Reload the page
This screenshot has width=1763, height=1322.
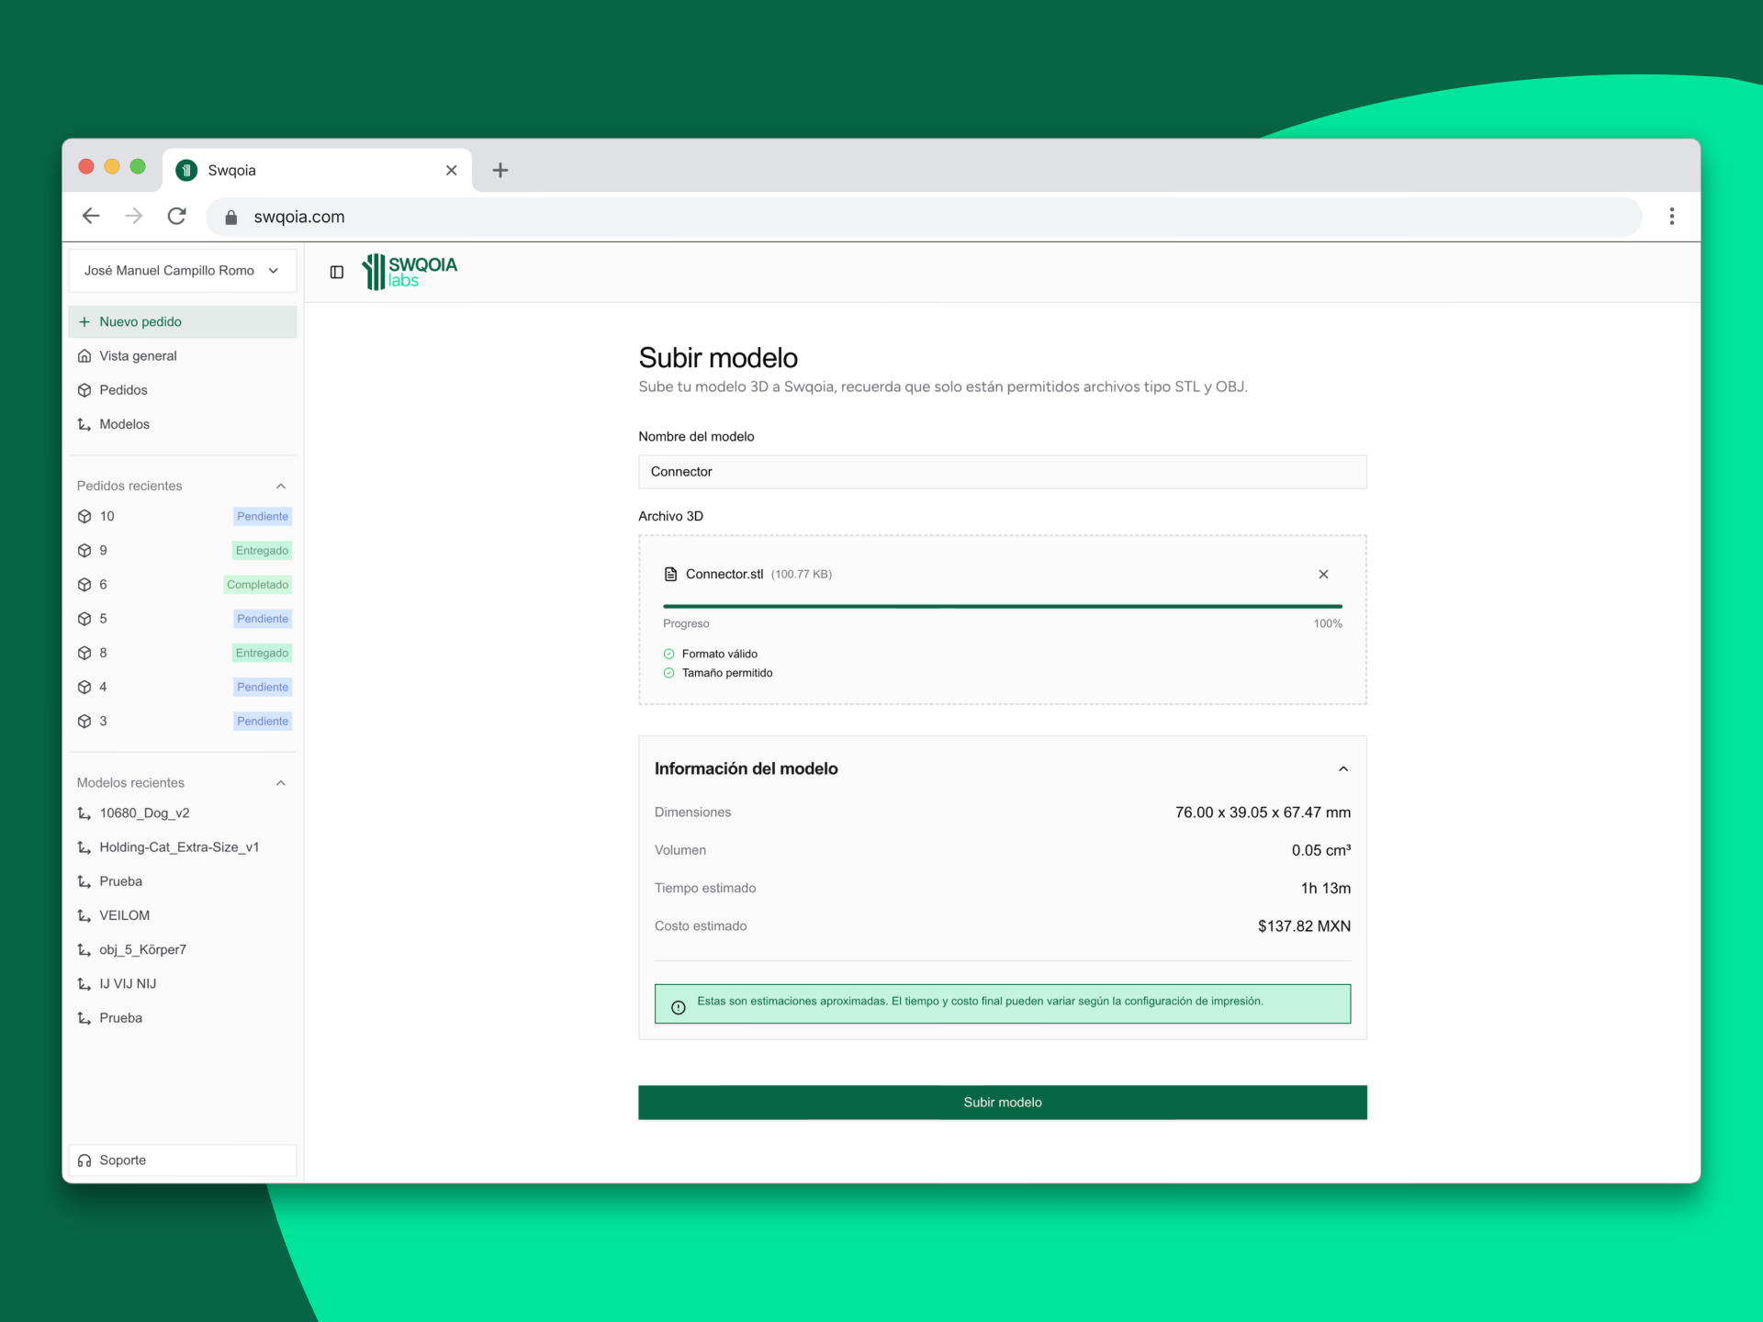tap(177, 217)
